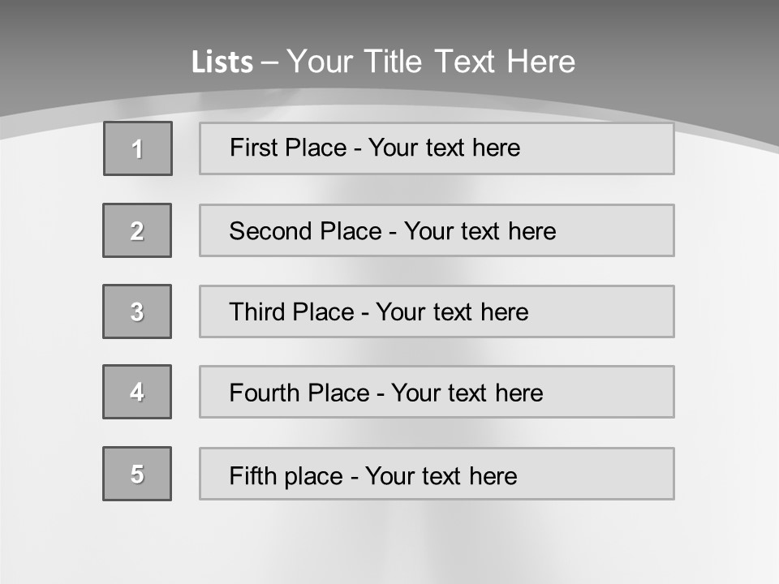Click the number 3 square
This screenshot has height=584, width=779.
click(x=137, y=311)
